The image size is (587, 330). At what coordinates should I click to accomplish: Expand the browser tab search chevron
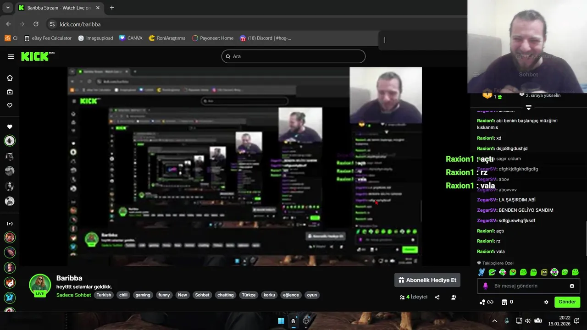(x=7, y=8)
